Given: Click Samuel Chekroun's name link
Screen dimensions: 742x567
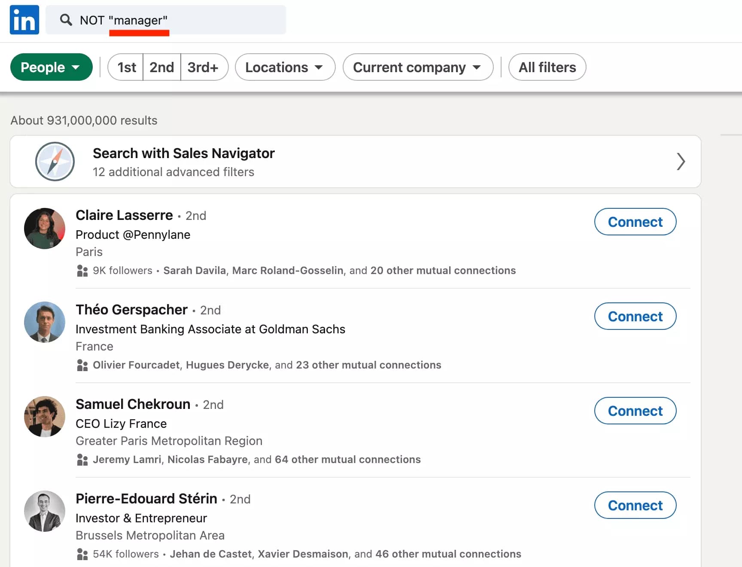Looking at the screenshot, I should pos(133,404).
